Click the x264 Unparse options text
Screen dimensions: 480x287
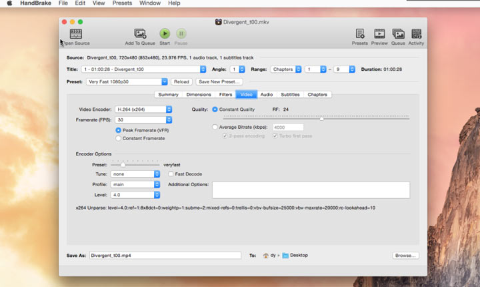(225, 208)
